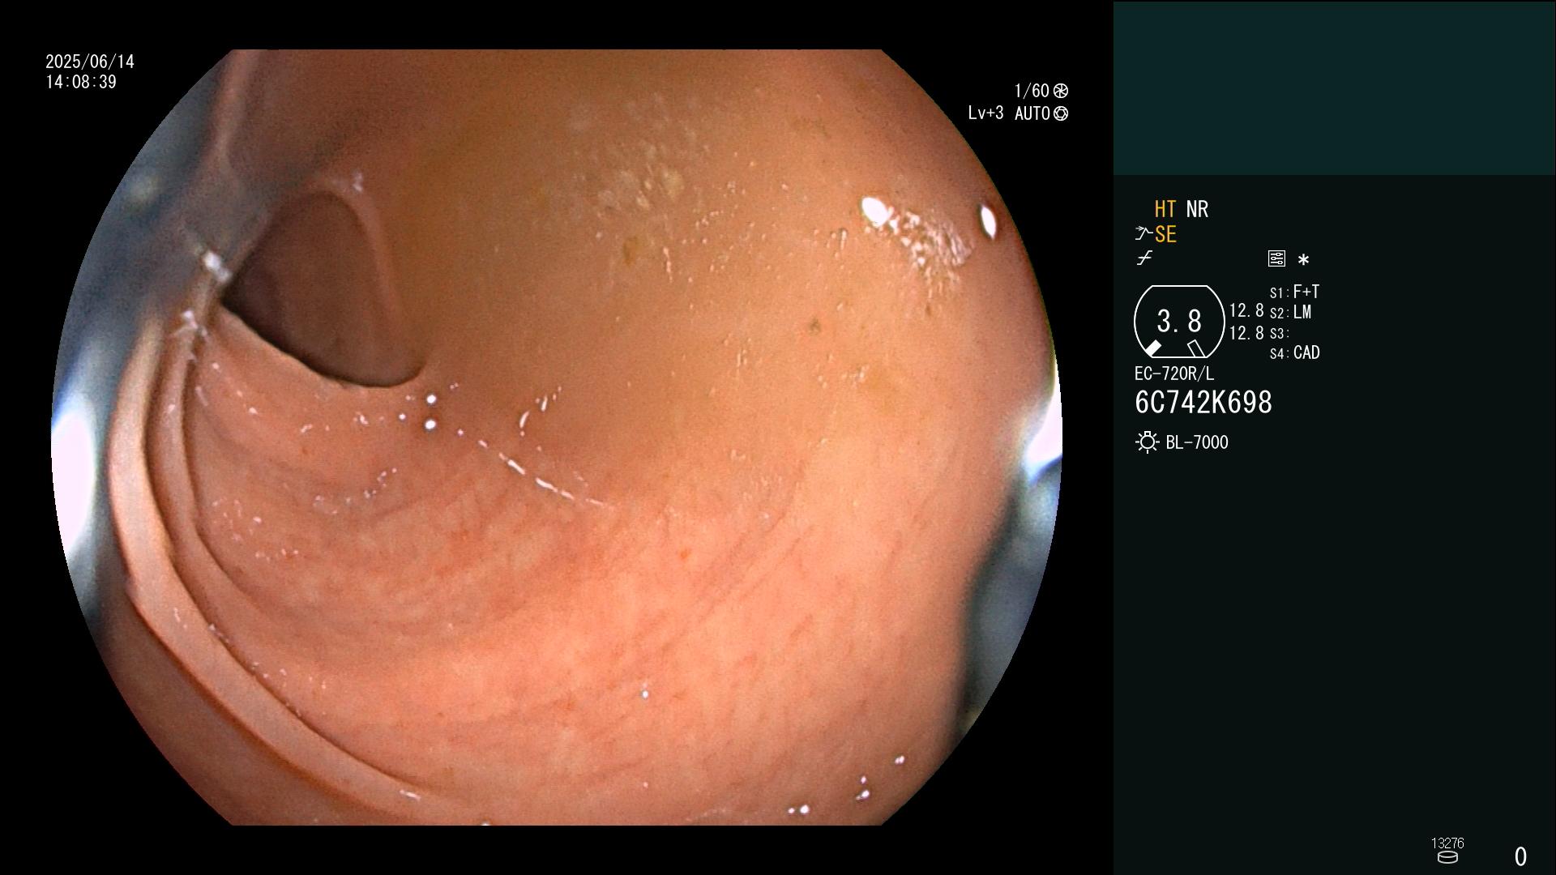Click the auto iris icon beside AUTO

pos(1061,114)
